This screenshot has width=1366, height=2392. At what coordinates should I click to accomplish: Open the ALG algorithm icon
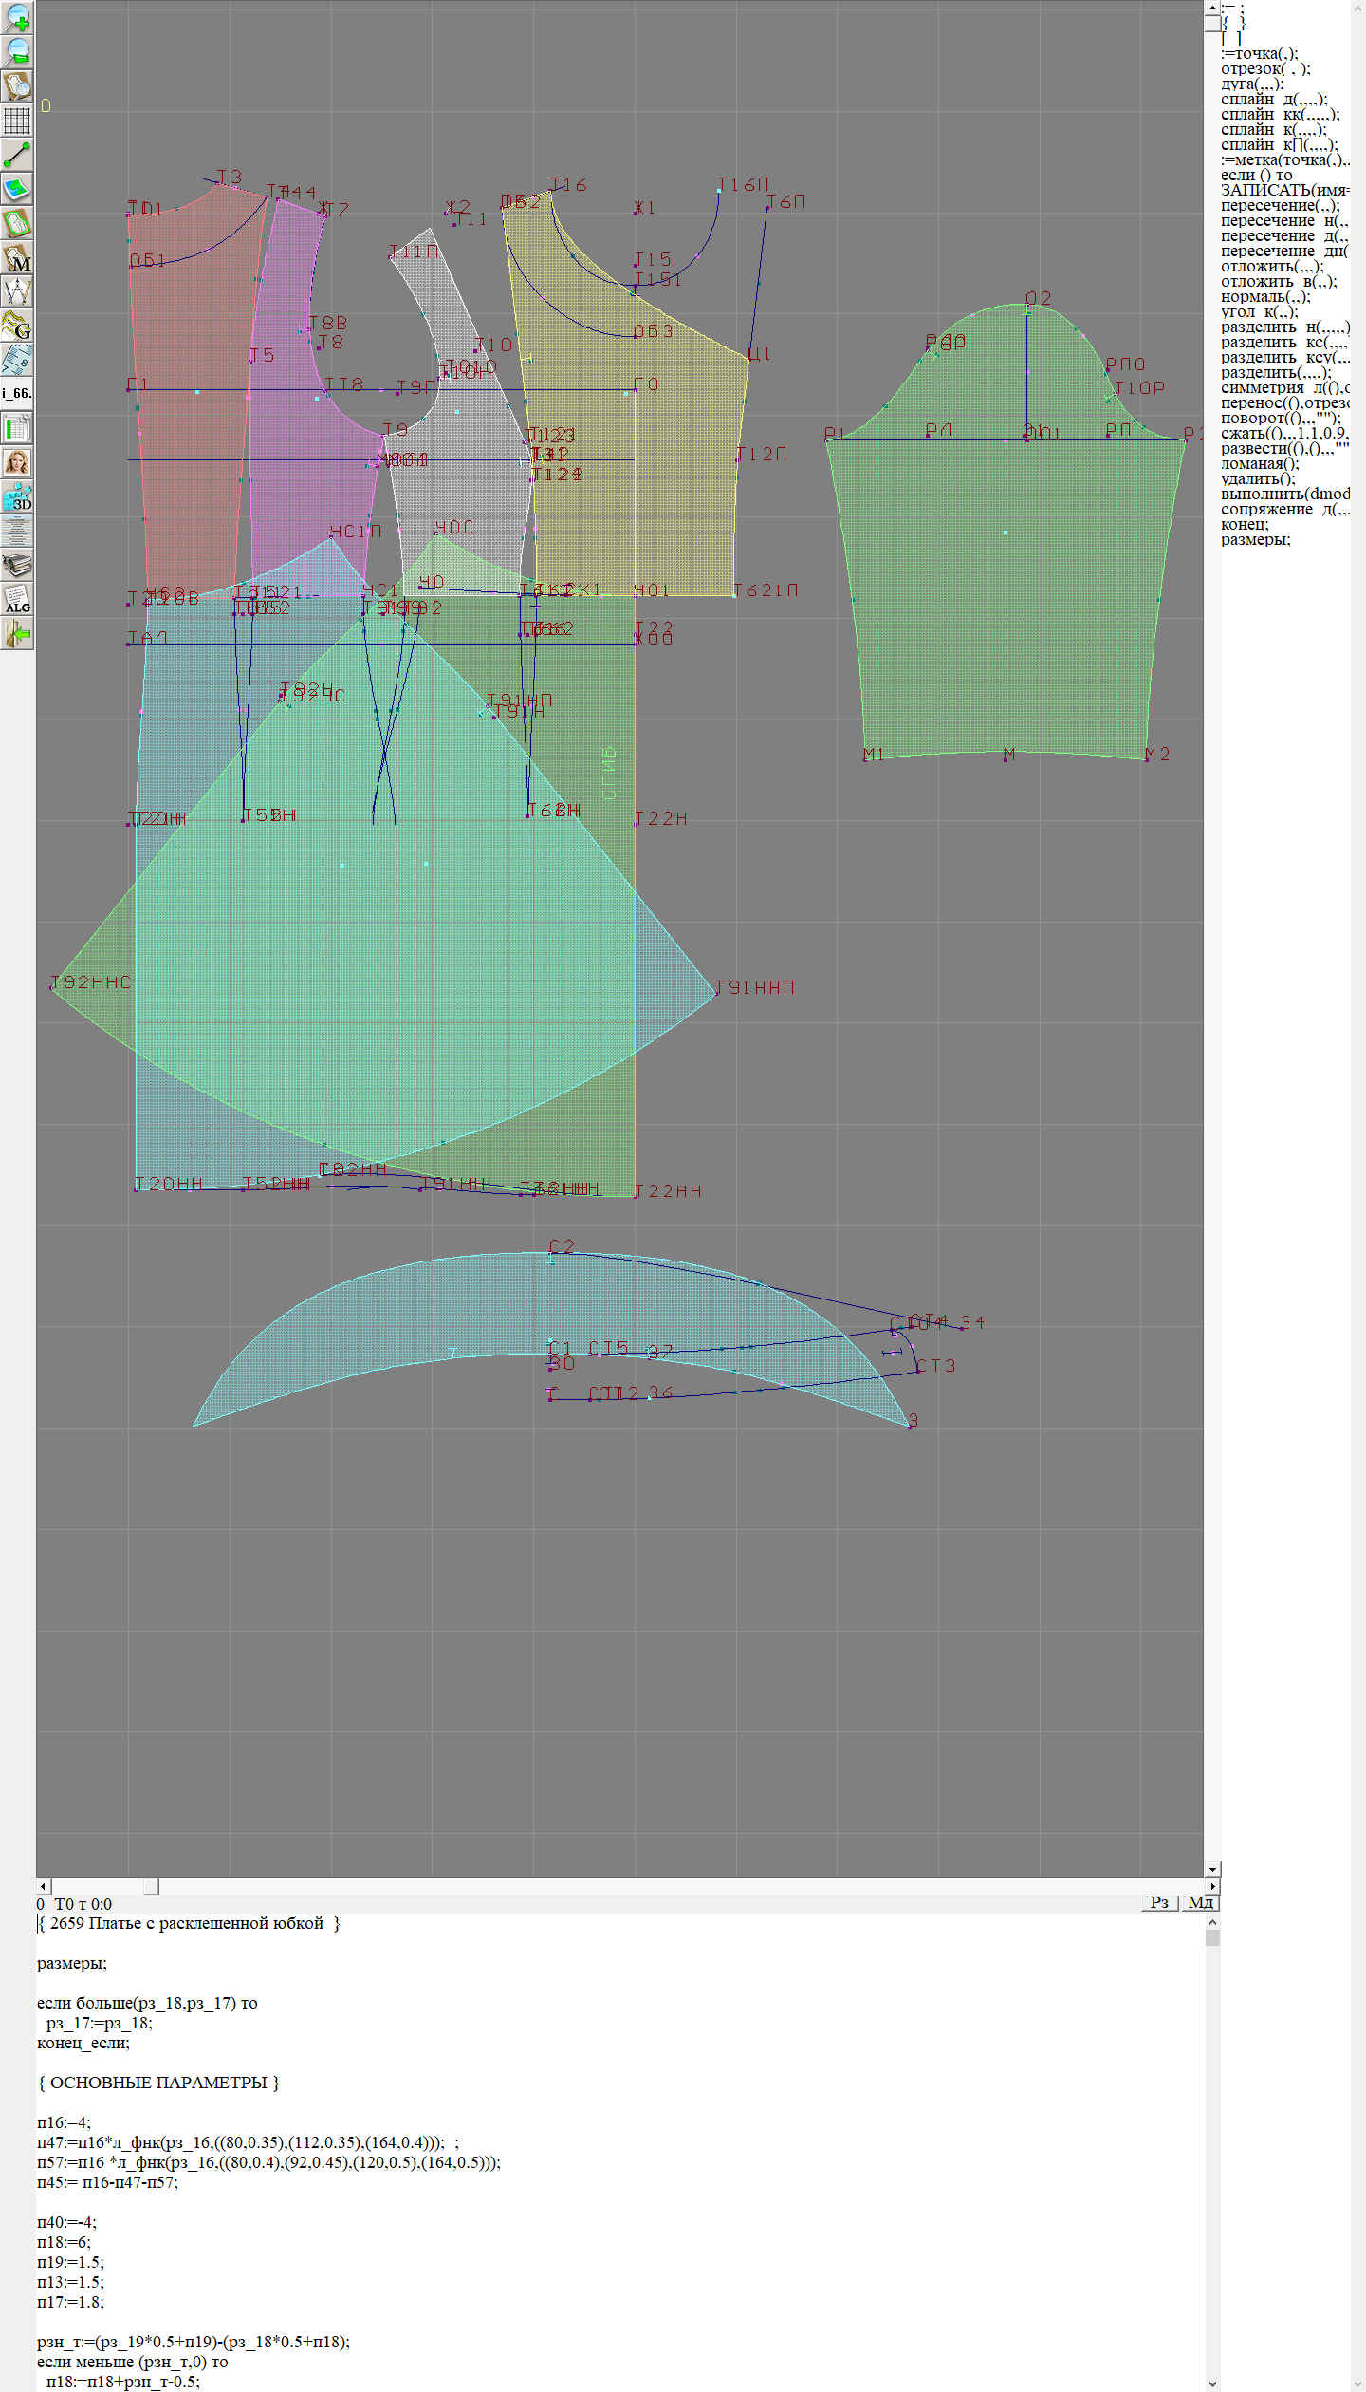click(x=17, y=600)
